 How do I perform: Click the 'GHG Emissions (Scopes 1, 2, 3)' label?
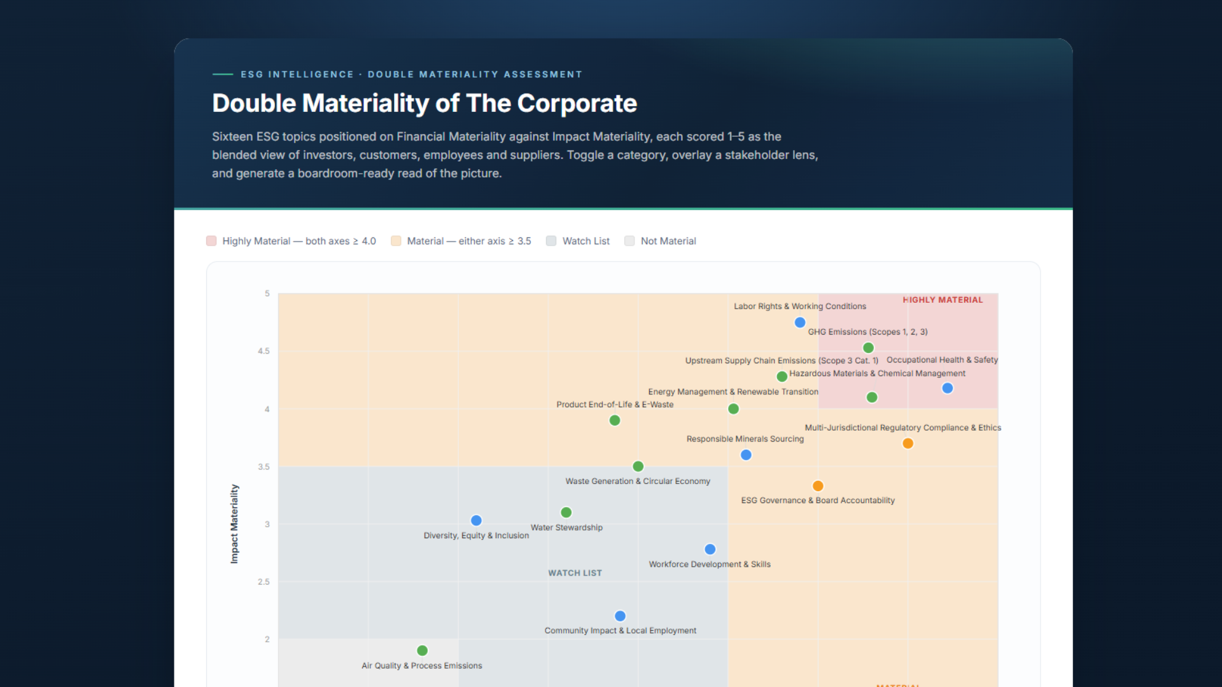pos(867,332)
